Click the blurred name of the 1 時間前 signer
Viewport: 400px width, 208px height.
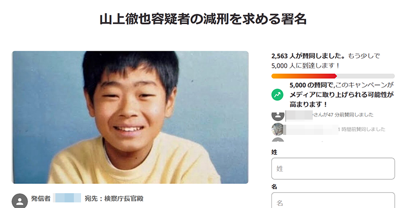point(311,130)
